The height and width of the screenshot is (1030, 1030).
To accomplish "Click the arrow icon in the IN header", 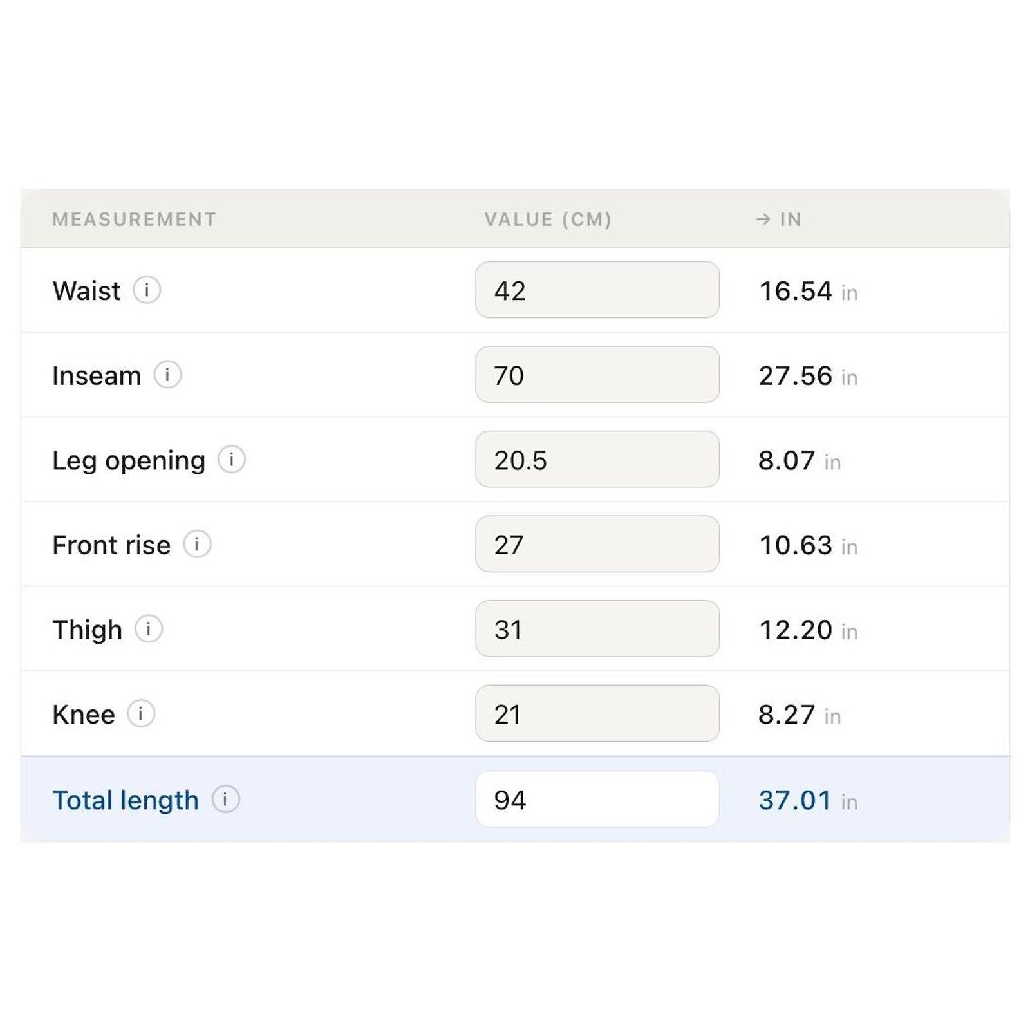I will tap(763, 220).
